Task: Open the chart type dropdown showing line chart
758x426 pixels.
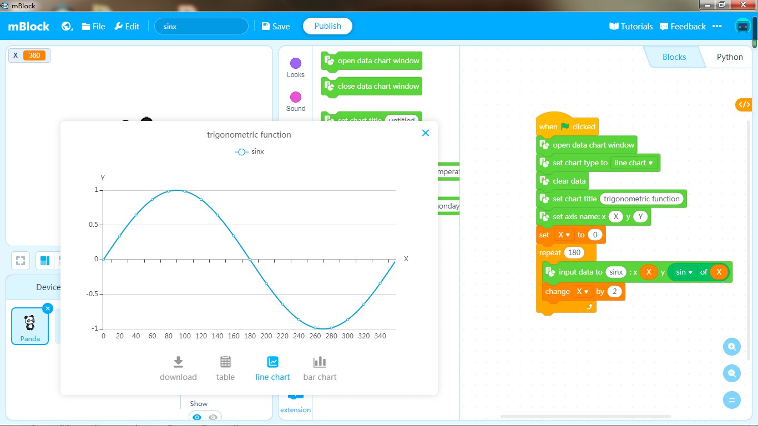Action: pos(635,163)
